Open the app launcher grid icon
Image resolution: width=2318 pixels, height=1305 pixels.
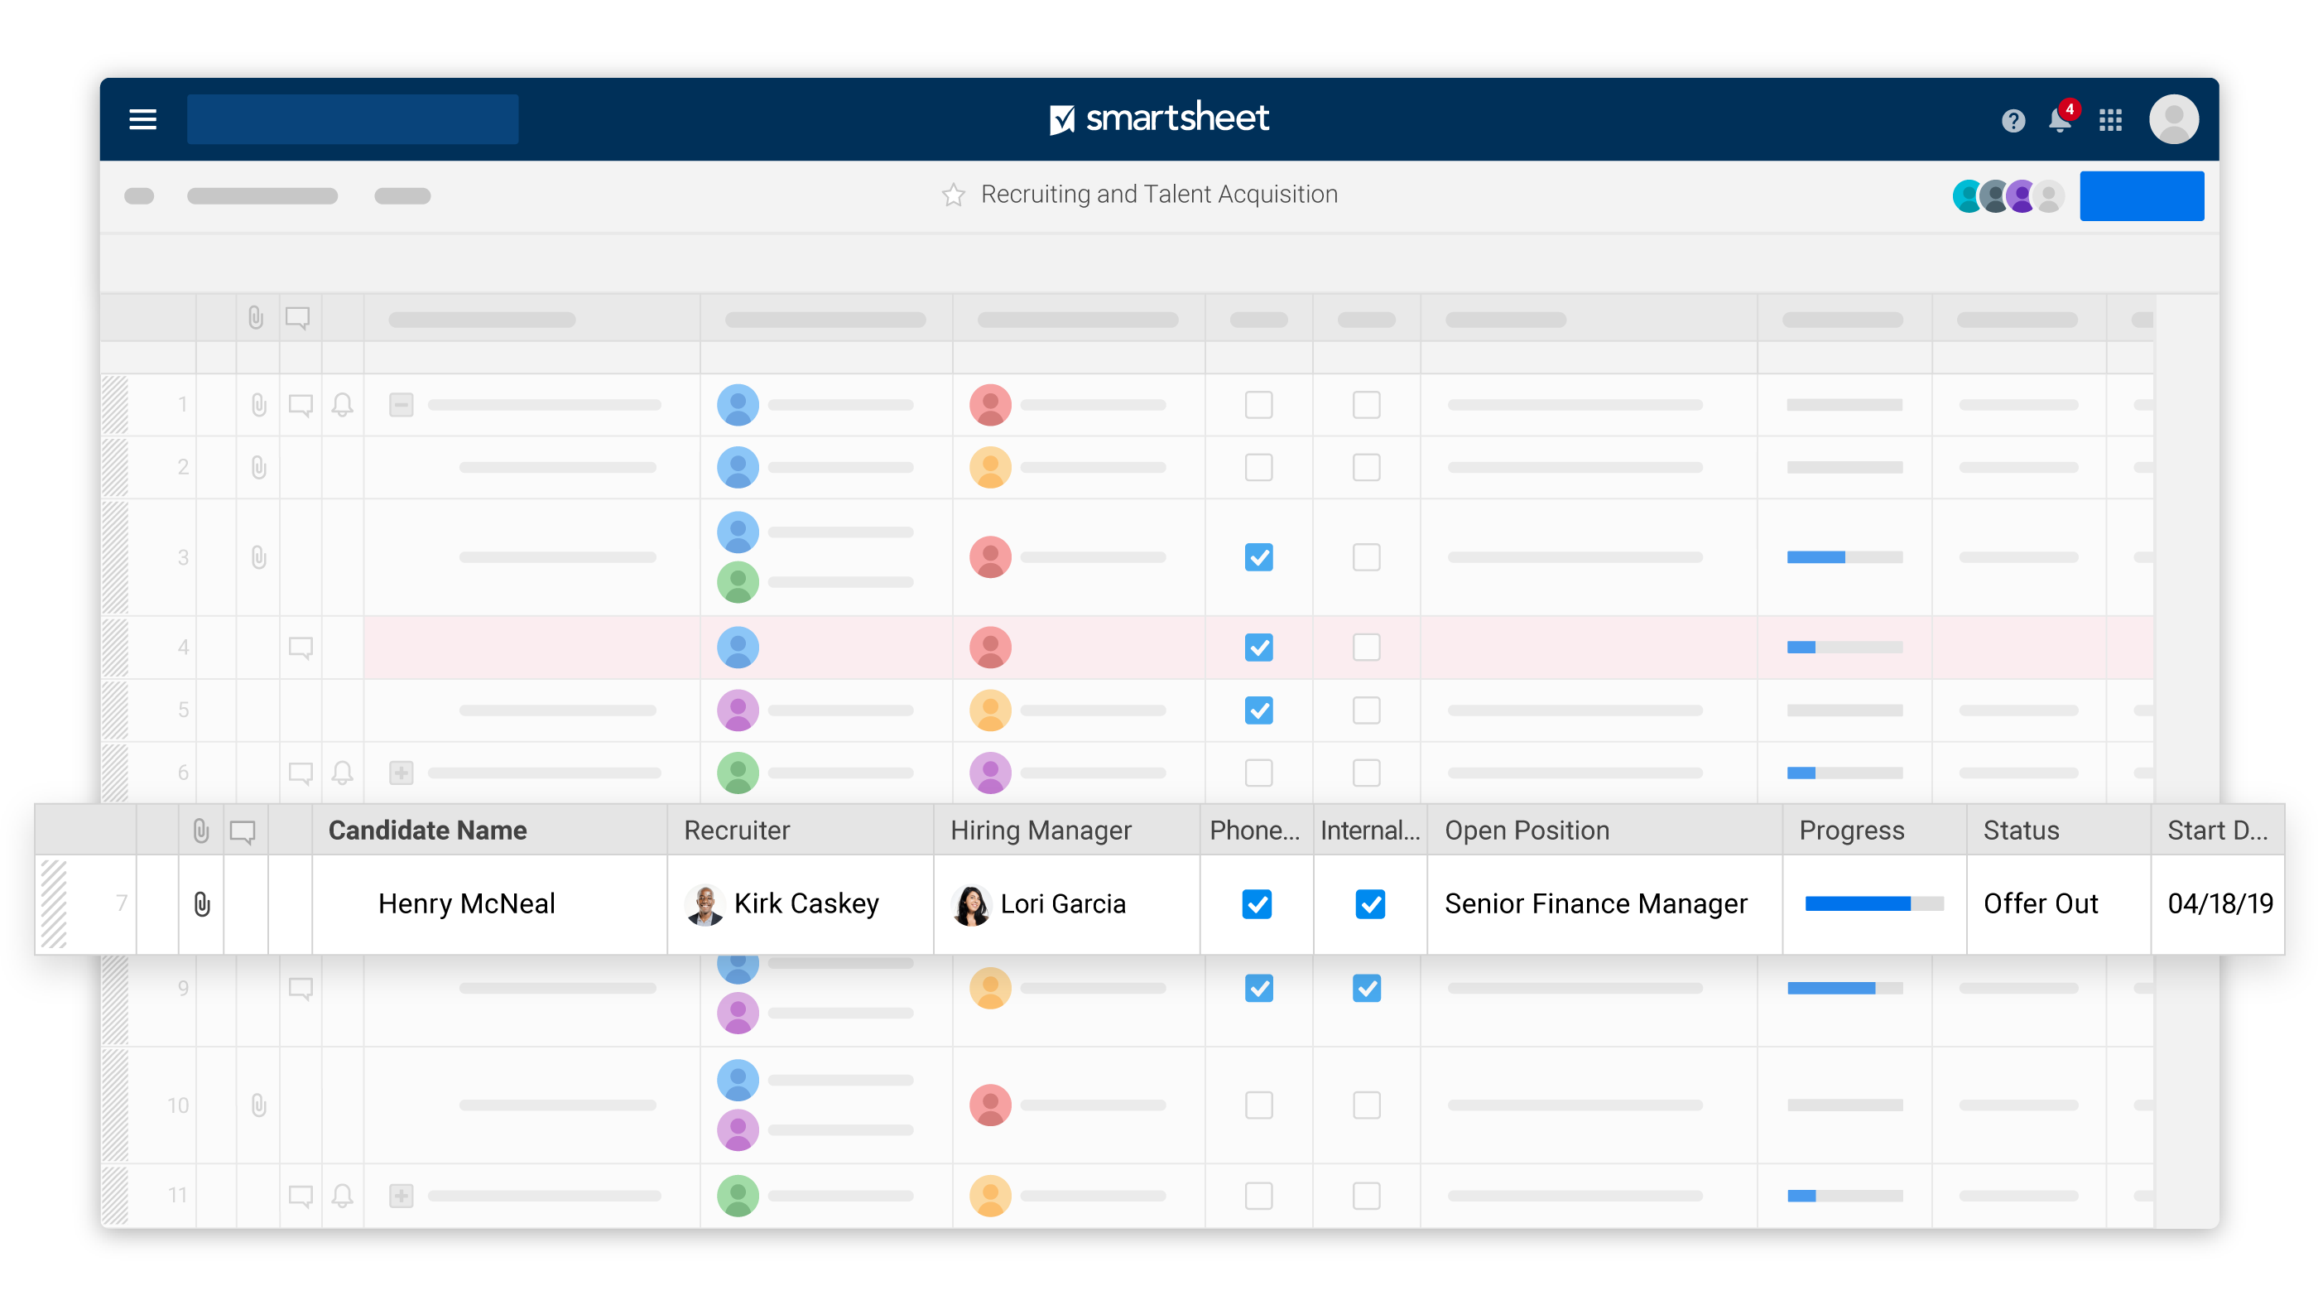(x=2110, y=120)
